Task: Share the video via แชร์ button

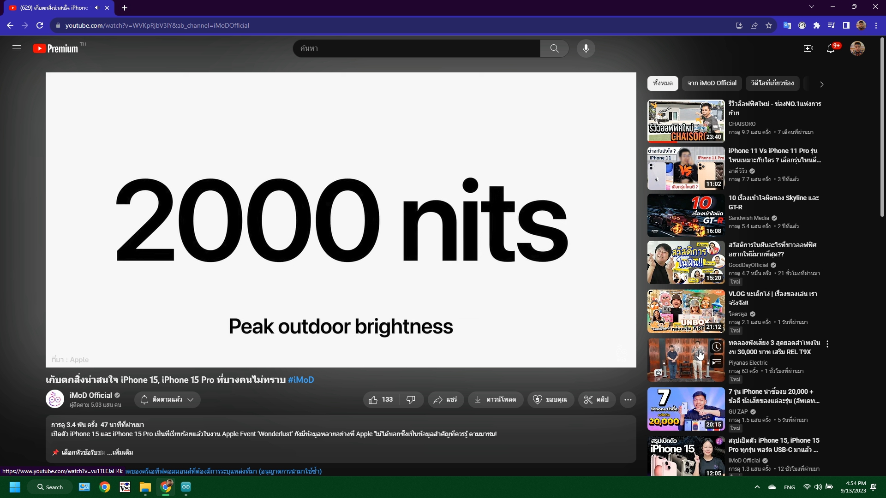Action: click(445, 400)
